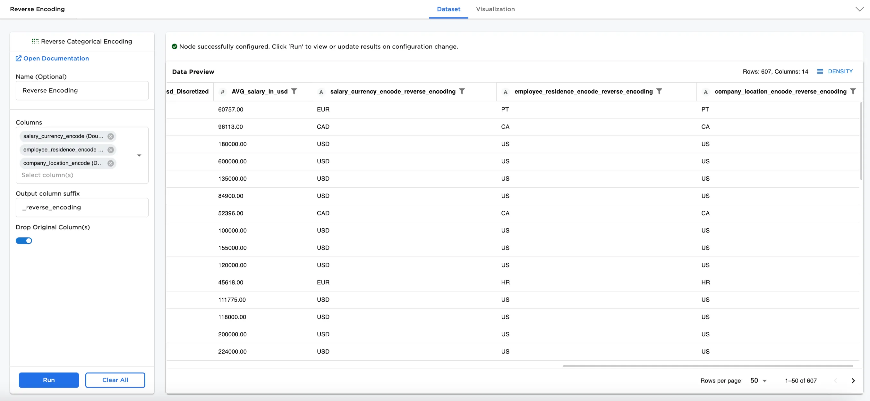Filter the company_location_encode_reverse_encoding column
This screenshot has width=870, height=401.
click(x=852, y=91)
